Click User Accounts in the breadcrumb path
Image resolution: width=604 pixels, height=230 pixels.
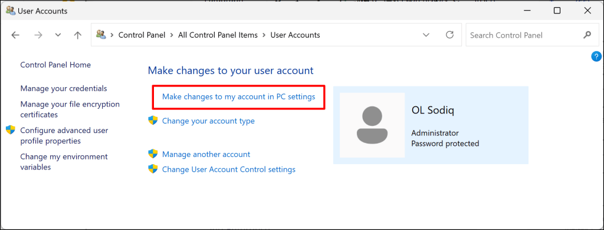tap(295, 35)
